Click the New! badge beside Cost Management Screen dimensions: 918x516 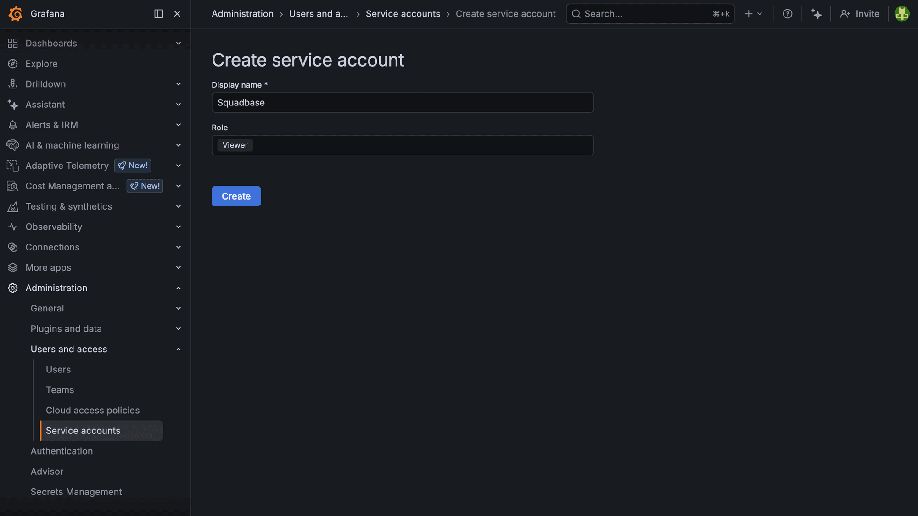tap(145, 186)
